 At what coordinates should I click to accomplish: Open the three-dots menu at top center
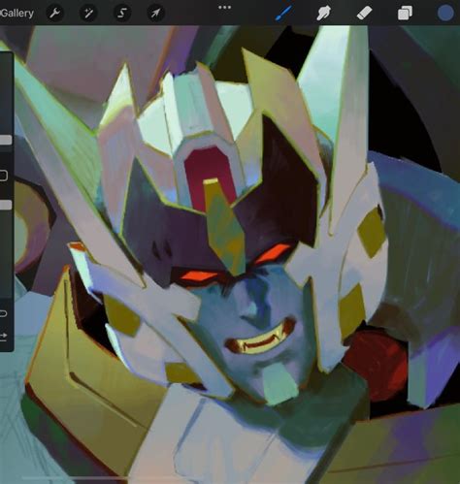pyautogui.click(x=224, y=8)
